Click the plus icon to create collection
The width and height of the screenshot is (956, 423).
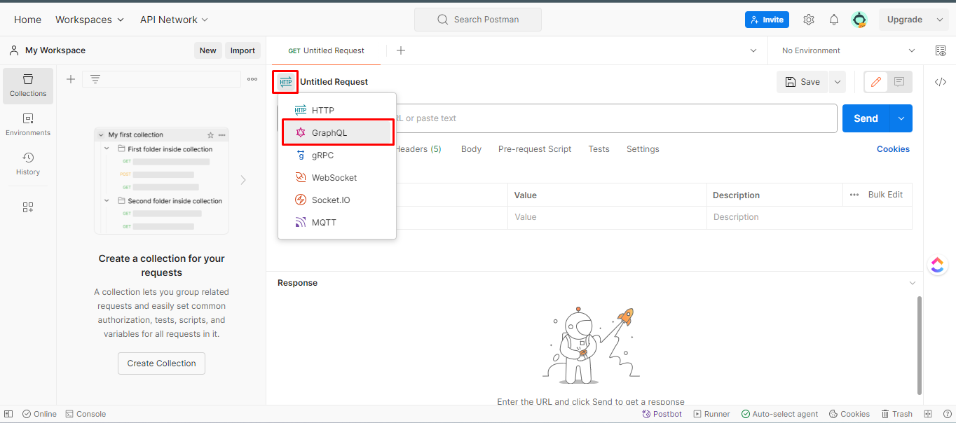pos(71,79)
